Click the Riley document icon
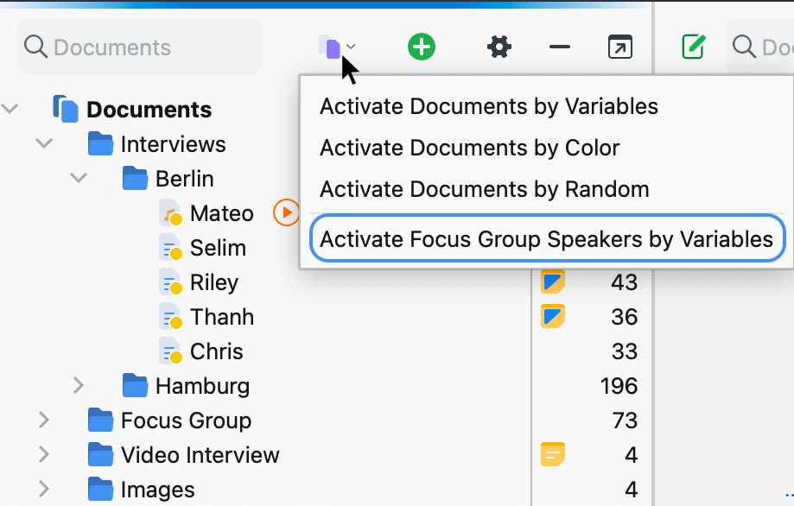 pyautogui.click(x=171, y=281)
